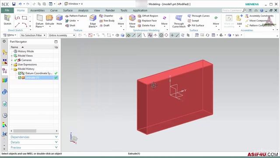This screenshot has height=158, width=280.
Task: Select Fill Surface command
Action: tap(196, 25)
